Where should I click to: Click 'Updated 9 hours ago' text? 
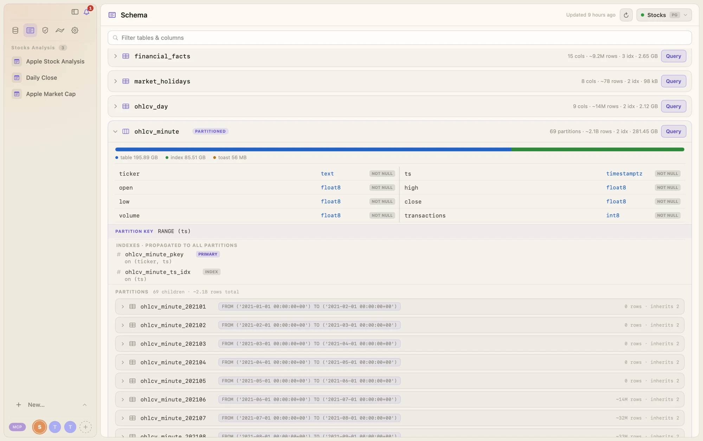pyautogui.click(x=591, y=15)
